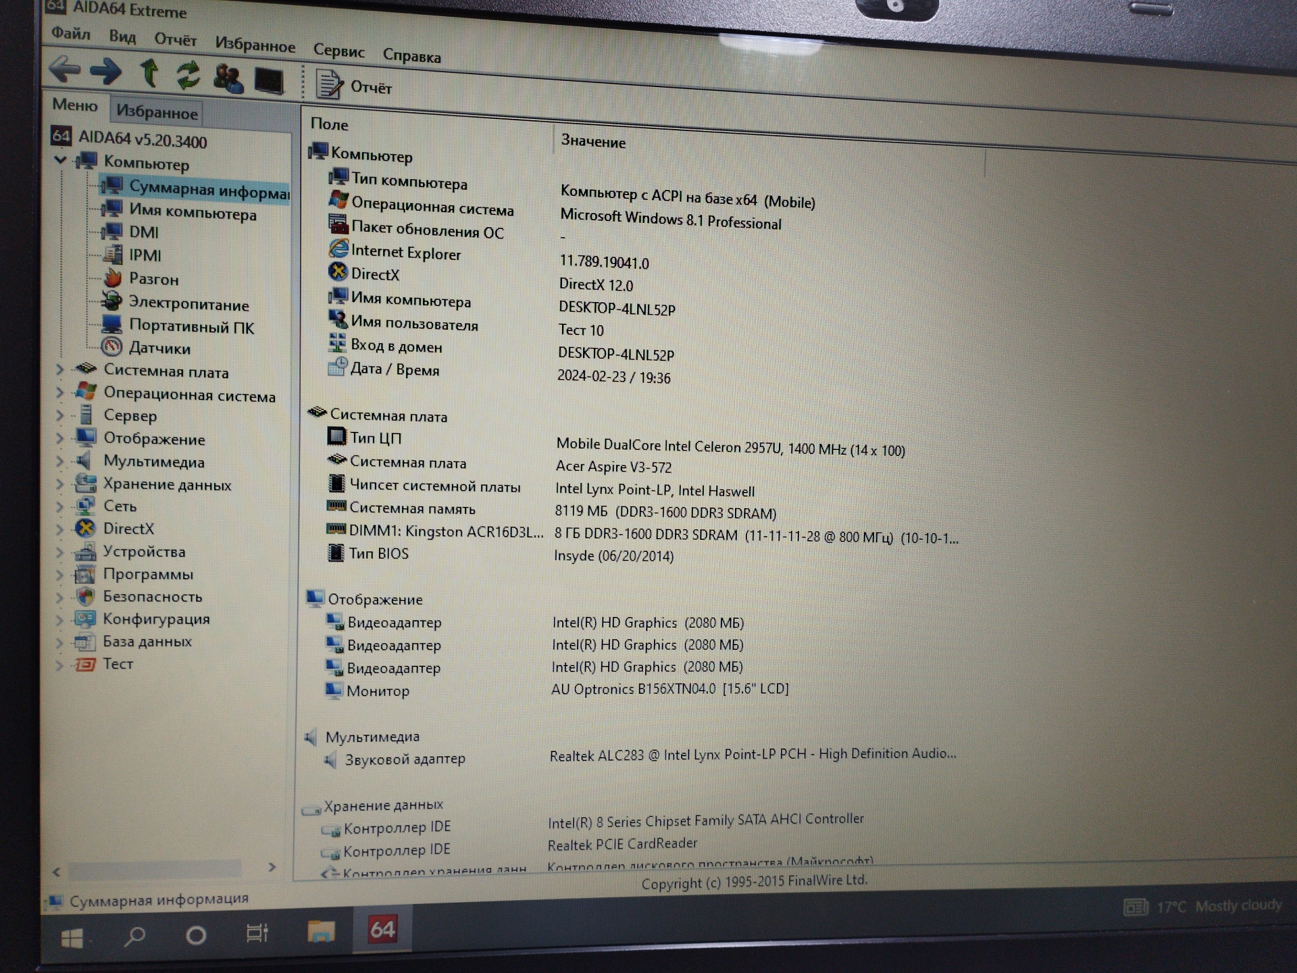Image resolution: width=1297 pixels, height=973 pixels.
Task: Click the Портативный ПК laptop icon
Action: click(x=111, y=324)
